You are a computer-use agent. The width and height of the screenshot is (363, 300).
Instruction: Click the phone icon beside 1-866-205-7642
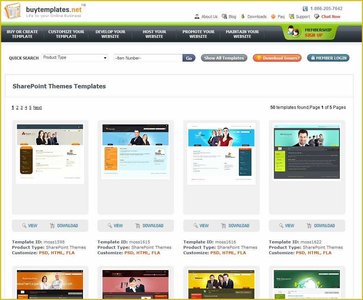point(305,9)
